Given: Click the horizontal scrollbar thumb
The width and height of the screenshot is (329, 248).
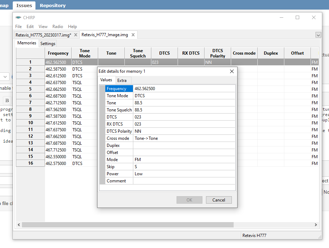Looking at the screenshot, I should [x=128, y=225].
